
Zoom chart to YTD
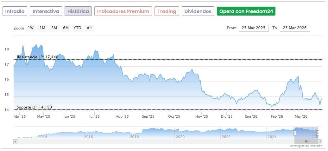77,28
